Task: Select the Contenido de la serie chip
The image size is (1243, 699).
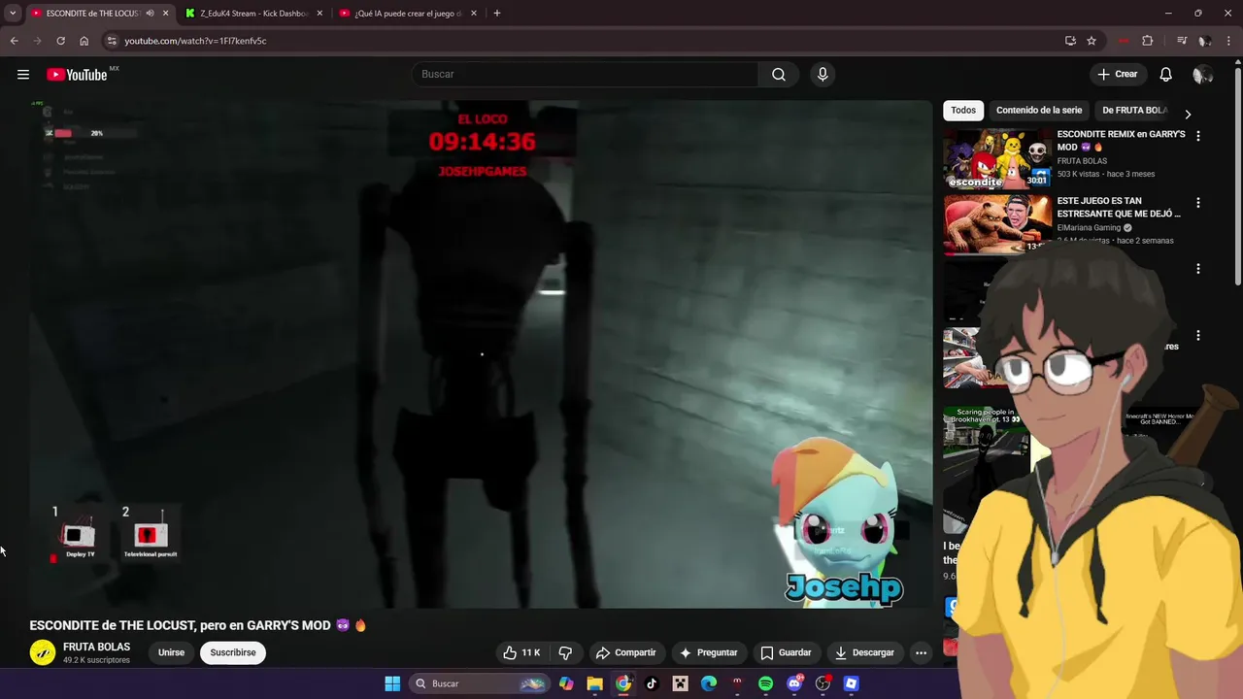Action: [1039, 111]
